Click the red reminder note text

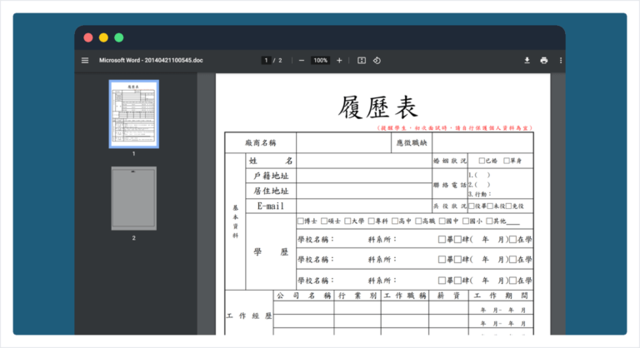click(x=455, y=128)
